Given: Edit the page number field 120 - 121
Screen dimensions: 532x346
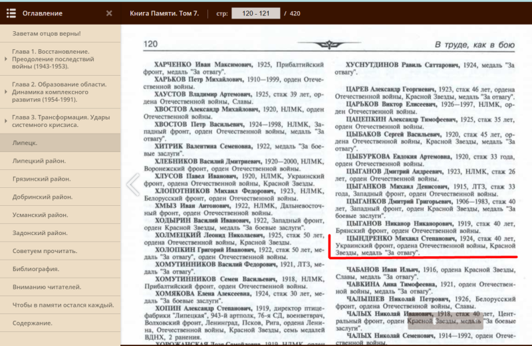Looking at the screenshot, I should pos(256,13).
